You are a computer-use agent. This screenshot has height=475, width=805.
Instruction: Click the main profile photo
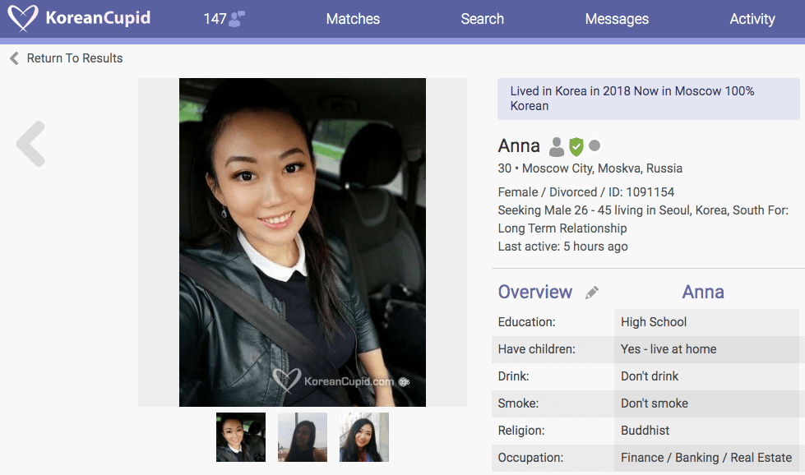coord(303,242)
